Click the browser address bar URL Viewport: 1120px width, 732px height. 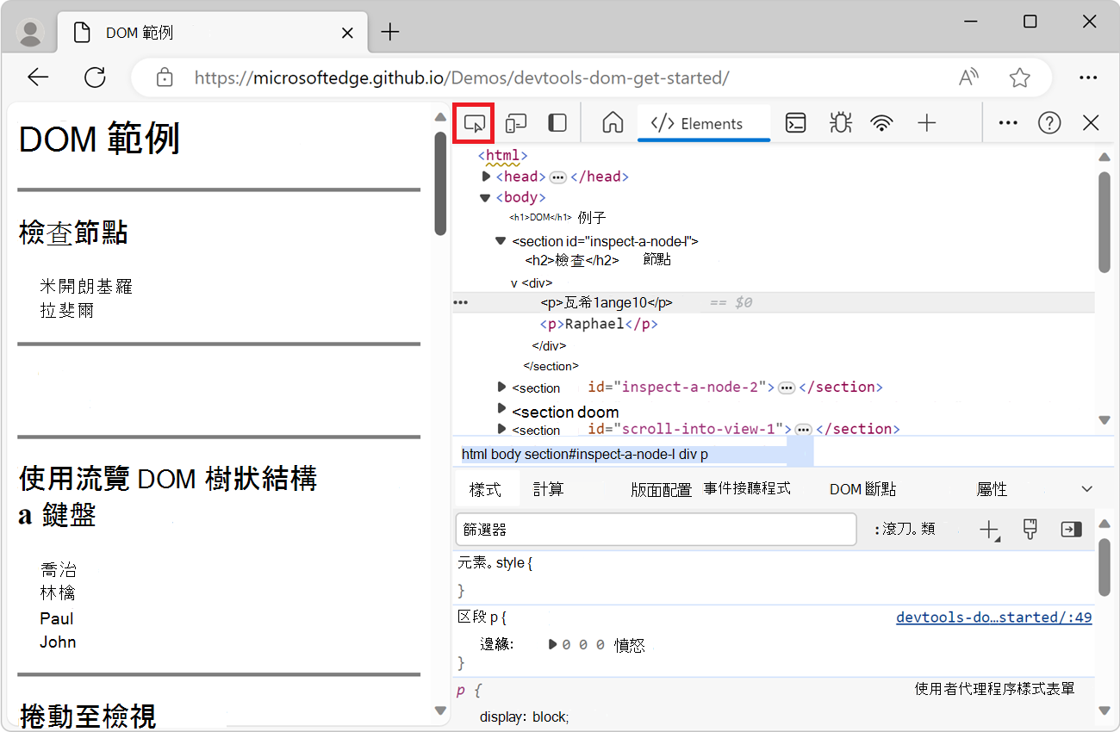(462, 78)
